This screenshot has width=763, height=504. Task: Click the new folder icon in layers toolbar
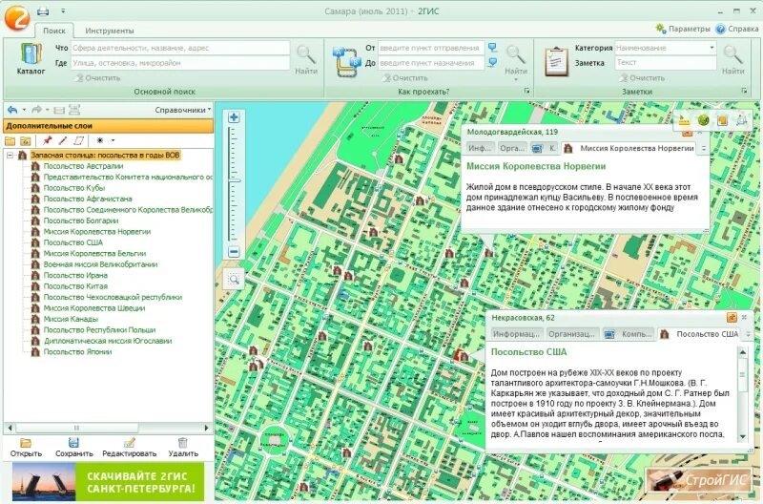click(x=10, y=140)
